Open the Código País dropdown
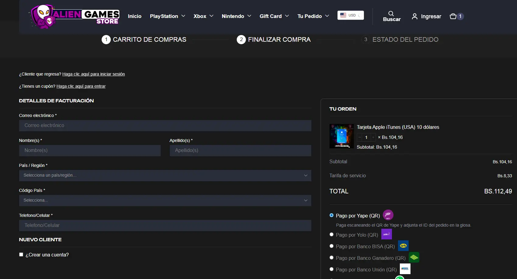517x279 pixels. (165, 200)
